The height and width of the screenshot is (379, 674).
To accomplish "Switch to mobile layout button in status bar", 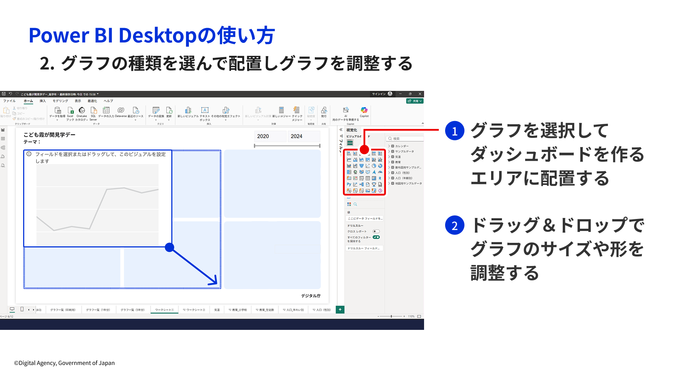I will point(22,309).
